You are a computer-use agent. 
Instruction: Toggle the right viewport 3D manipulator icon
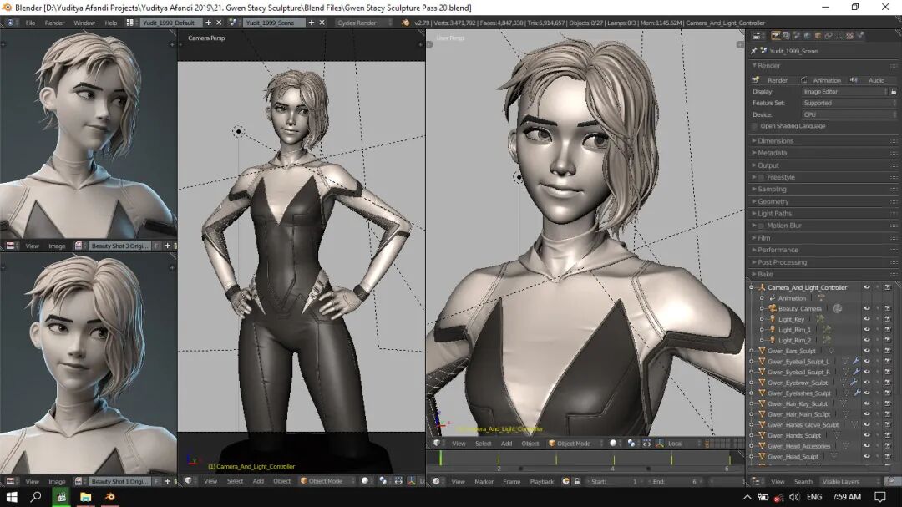click(x=660, y=444)
